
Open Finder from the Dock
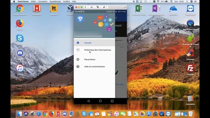pyautogui.click(x=19, y=114)
